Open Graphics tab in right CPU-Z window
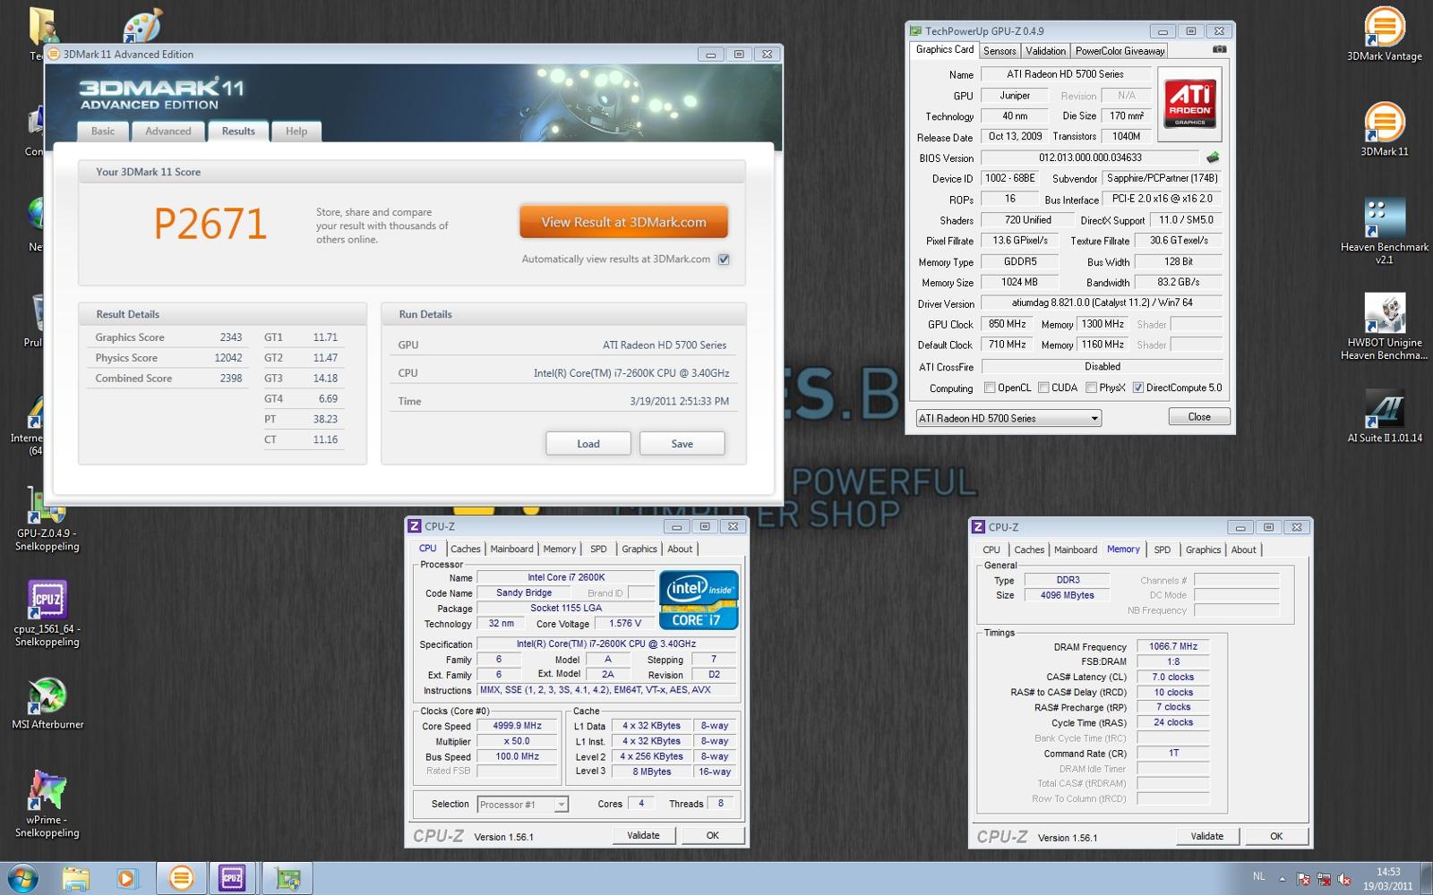1433x895 pixels. click(1203, 550)
